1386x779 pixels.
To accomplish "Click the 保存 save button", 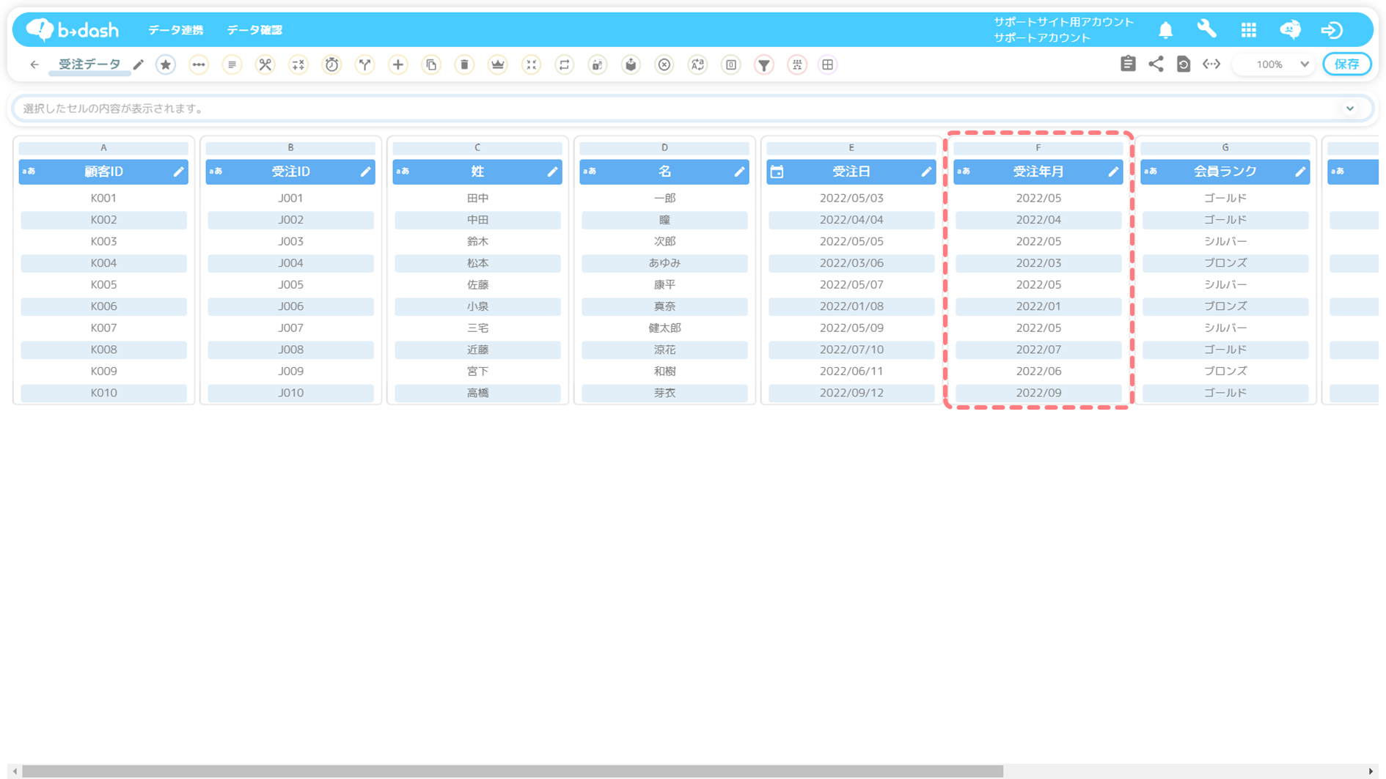I will 1346,64.
